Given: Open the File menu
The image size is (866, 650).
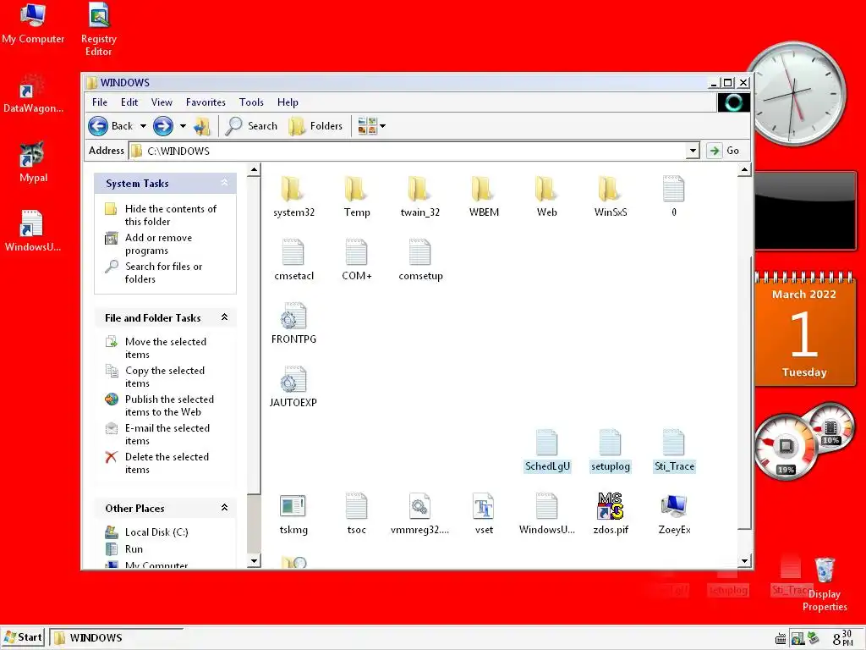Looking at the screenshot, I should [100, 102].
